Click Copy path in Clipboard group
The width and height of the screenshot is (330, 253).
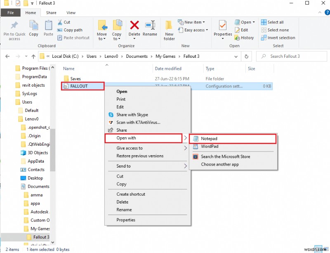[x=70, y=30]
